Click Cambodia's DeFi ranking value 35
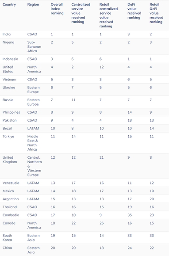This screenshot has height=256, width=169. pyautogui.click(x=130, y=215)
